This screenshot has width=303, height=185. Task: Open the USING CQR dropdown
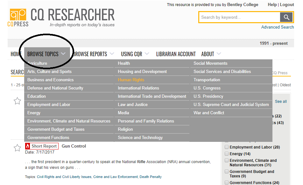click(x=132, y=54)
